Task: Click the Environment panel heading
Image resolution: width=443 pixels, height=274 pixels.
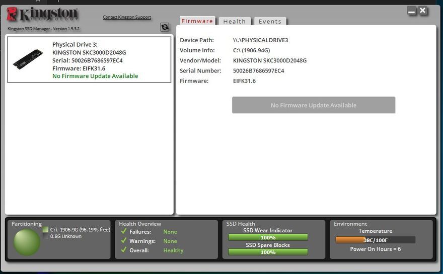Action: (x=350, y=224)
